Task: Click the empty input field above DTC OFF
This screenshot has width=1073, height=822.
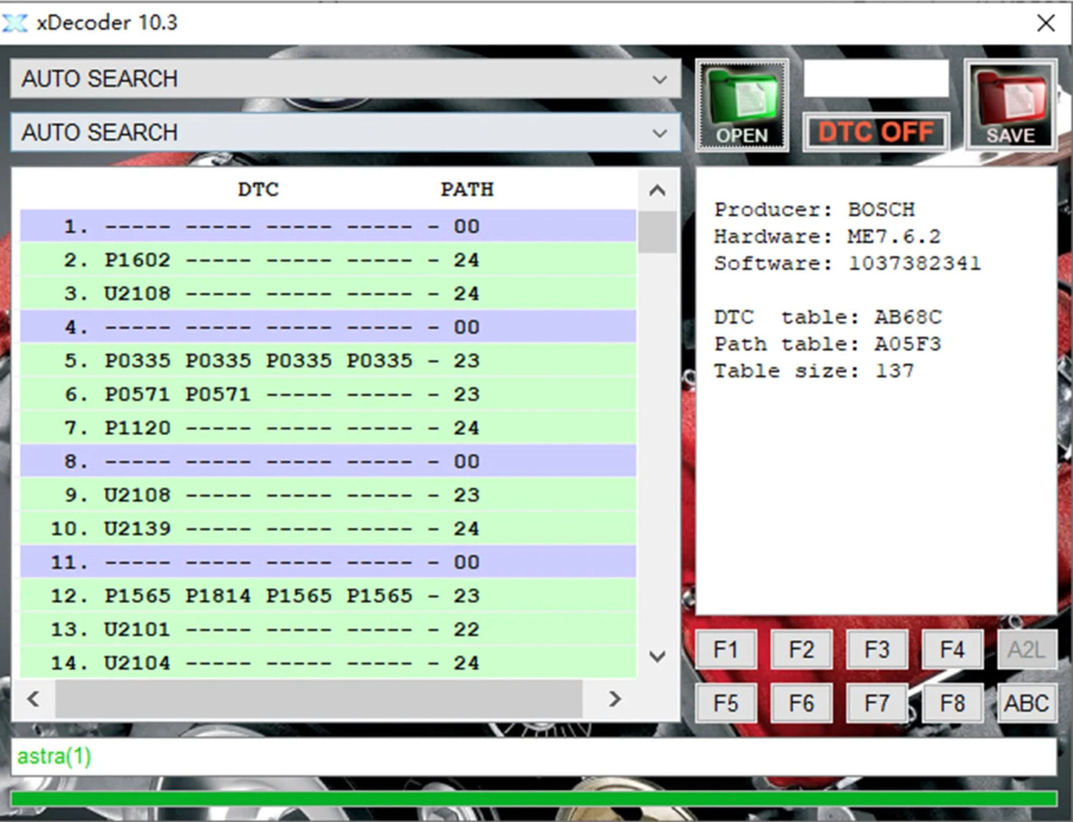Action: click(875, 79)
